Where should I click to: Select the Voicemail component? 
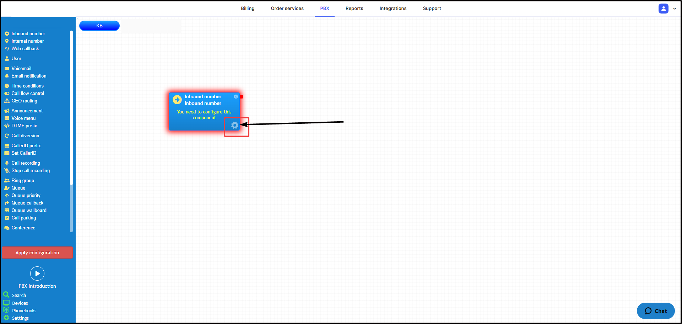pos(21,68)
